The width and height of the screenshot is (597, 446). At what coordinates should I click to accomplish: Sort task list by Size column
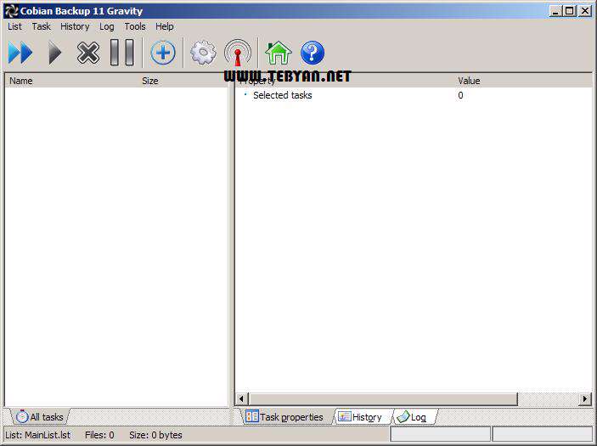pos(184,81)
